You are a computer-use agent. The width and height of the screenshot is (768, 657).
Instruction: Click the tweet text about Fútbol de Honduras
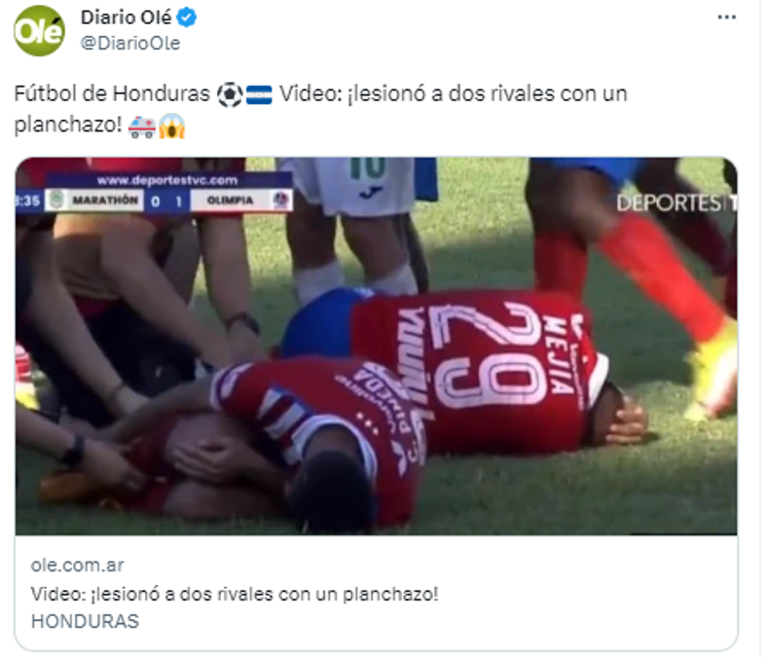pyautogui.click(x=321, y=109)
